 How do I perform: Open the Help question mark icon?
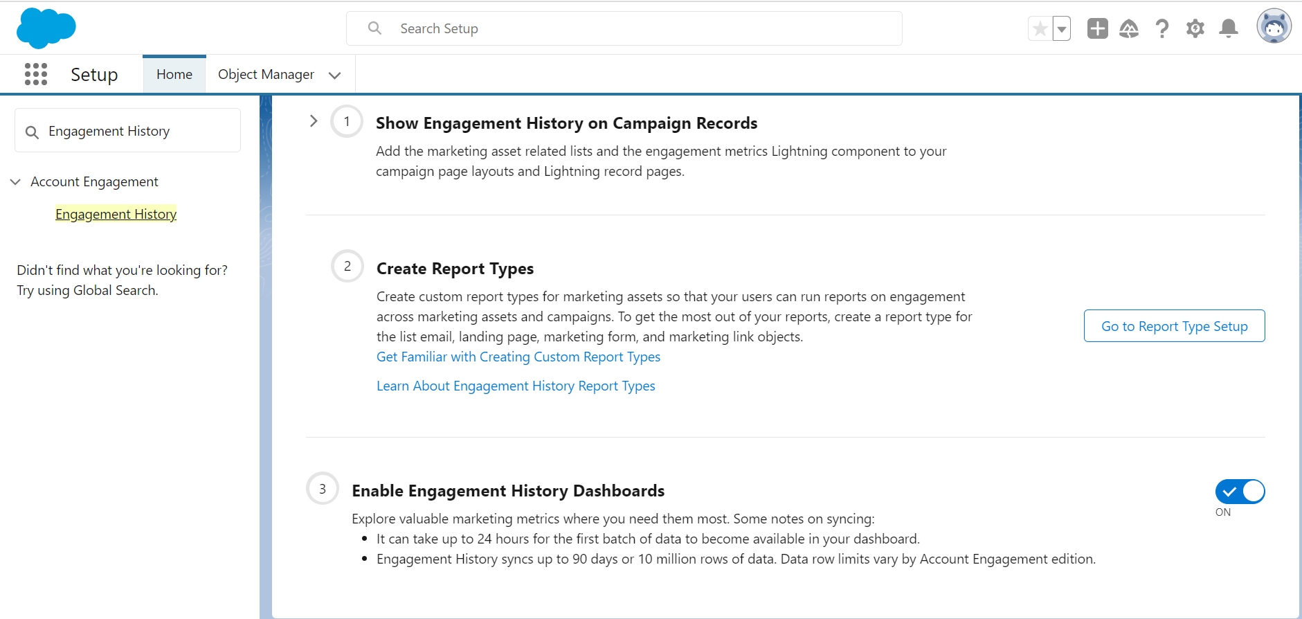click(x=1162, y=28)
